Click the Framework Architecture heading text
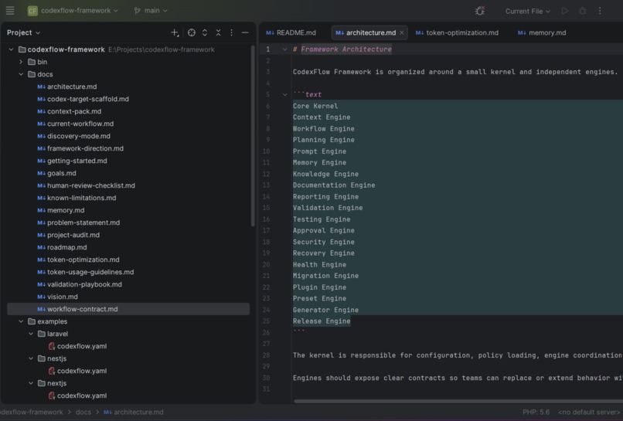Screen dimensions: 623x421 click(x=346, y=49)
